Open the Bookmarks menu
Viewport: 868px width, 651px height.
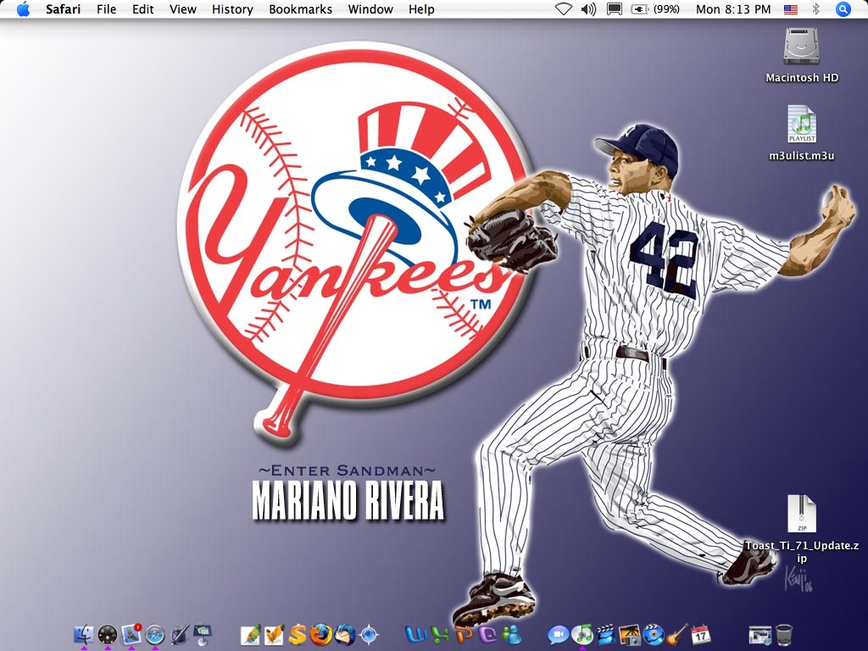click(301, 9)
